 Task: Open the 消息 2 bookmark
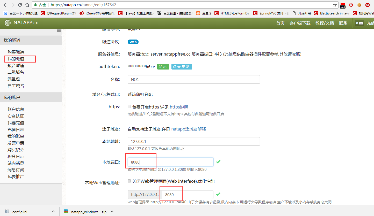(x=204, y=13)
